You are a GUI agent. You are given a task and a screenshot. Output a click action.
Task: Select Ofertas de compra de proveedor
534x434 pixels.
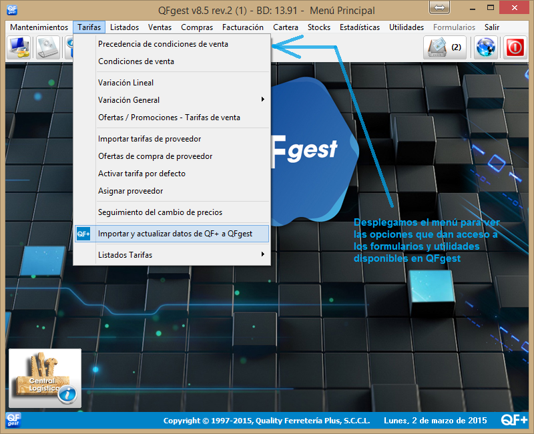pos(172,156)
